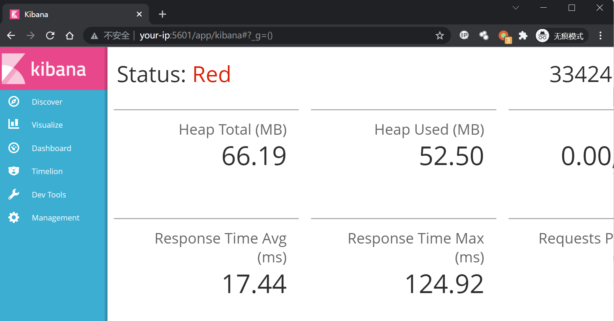Click the Heap Total value 66.19
Image resolution: width=614 pixels, height=321 pixels.
tap(254, 156)
